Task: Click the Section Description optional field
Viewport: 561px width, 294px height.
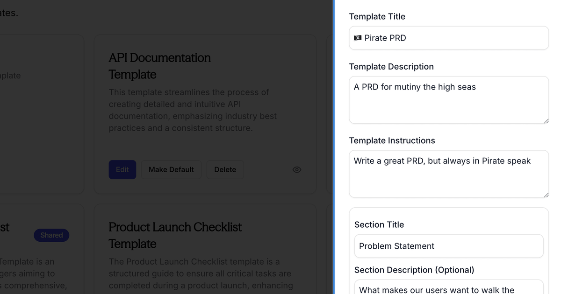Action: click(x=449, y=287)
